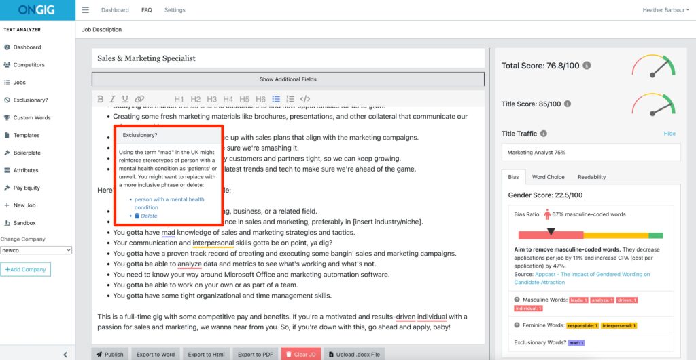Set heading level H3
696x360 pixels.
coord(212,99)
